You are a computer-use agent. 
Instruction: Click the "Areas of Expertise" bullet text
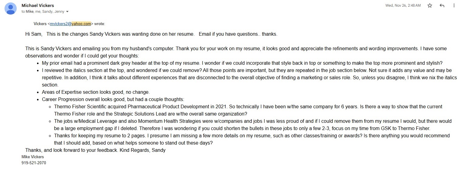tap(96, 92)
